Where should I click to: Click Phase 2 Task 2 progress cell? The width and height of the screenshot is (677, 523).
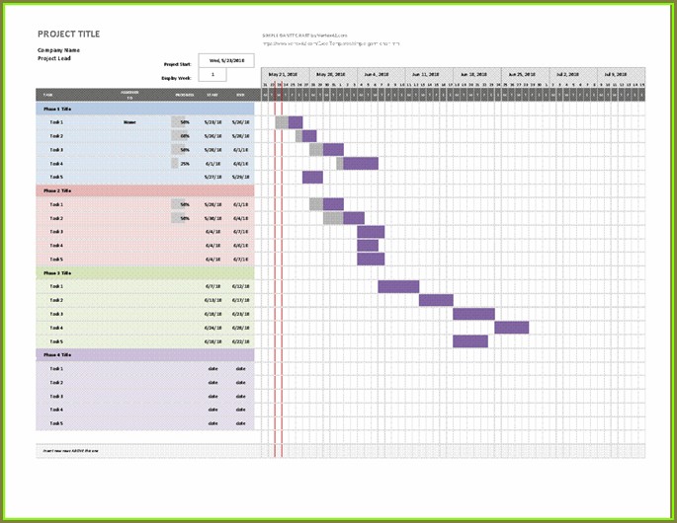click(185, 219)
